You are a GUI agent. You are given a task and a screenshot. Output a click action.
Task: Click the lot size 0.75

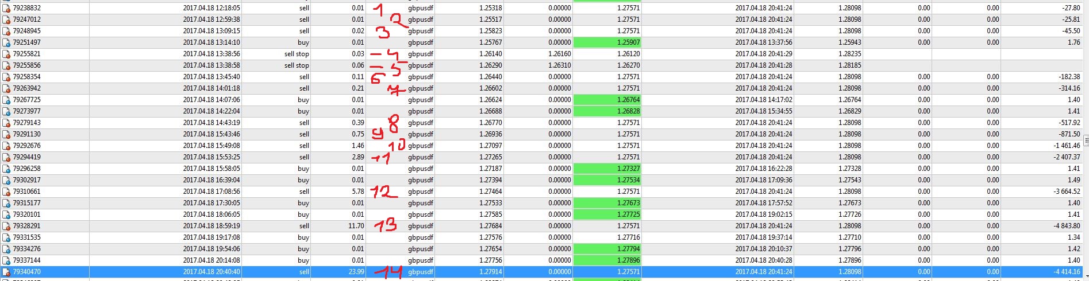357,134
